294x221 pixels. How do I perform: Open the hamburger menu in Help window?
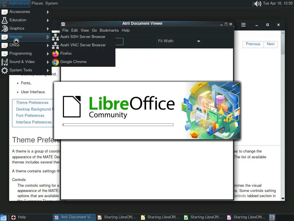(243, 25)
